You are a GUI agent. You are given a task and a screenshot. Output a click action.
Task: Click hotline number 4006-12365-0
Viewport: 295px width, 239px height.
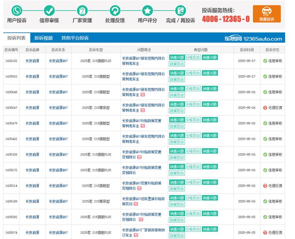coord(226,19)
